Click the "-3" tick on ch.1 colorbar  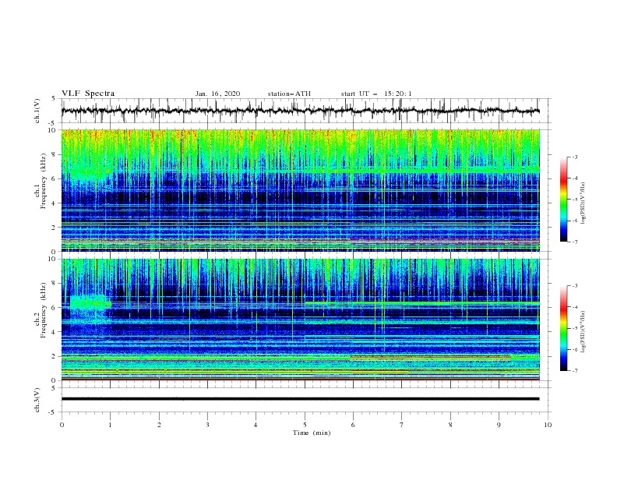pyautogui.click(x=575, y=157)
